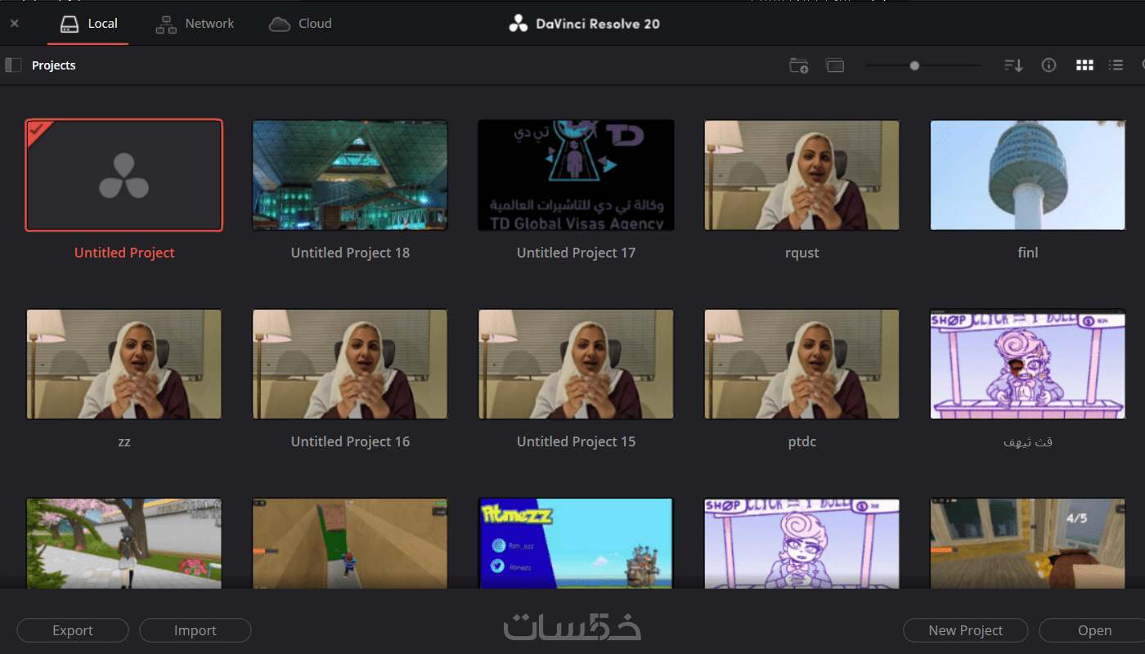Toggle the project libraries sidebar icon
Screen dimensions: 1145x654
point(13,65)
